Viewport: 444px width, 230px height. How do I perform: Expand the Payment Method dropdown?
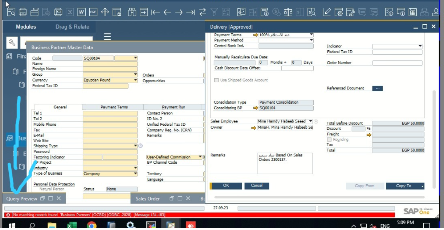[311, 40]
